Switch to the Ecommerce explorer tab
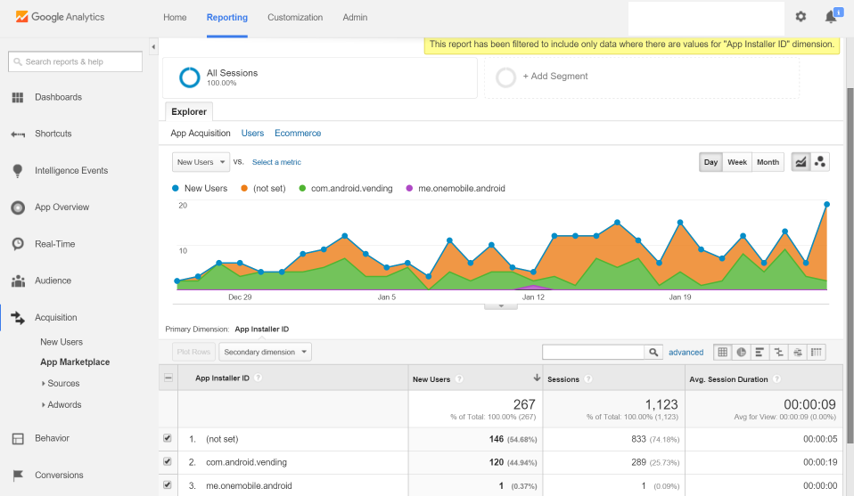Screen dimensions: 854x496 298,134
